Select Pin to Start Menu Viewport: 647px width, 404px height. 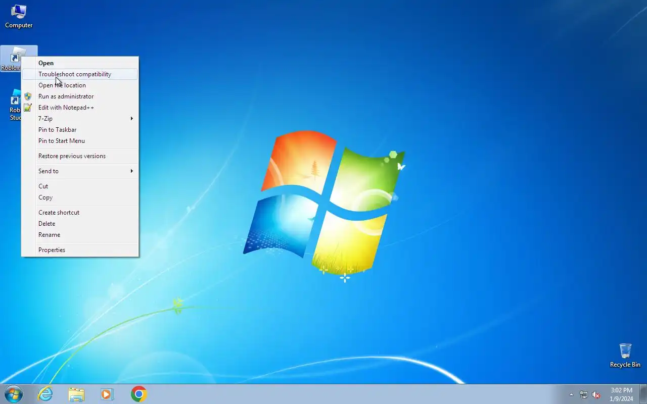coord(80,141)
